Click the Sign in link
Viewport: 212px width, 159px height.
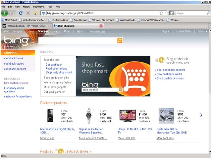[x=166, y=31]
